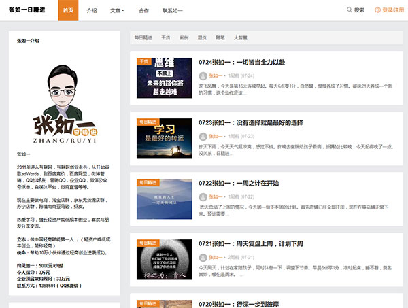Click the date text (07-21)
This screenshot has height=308, width=408.
coord(248,258)
